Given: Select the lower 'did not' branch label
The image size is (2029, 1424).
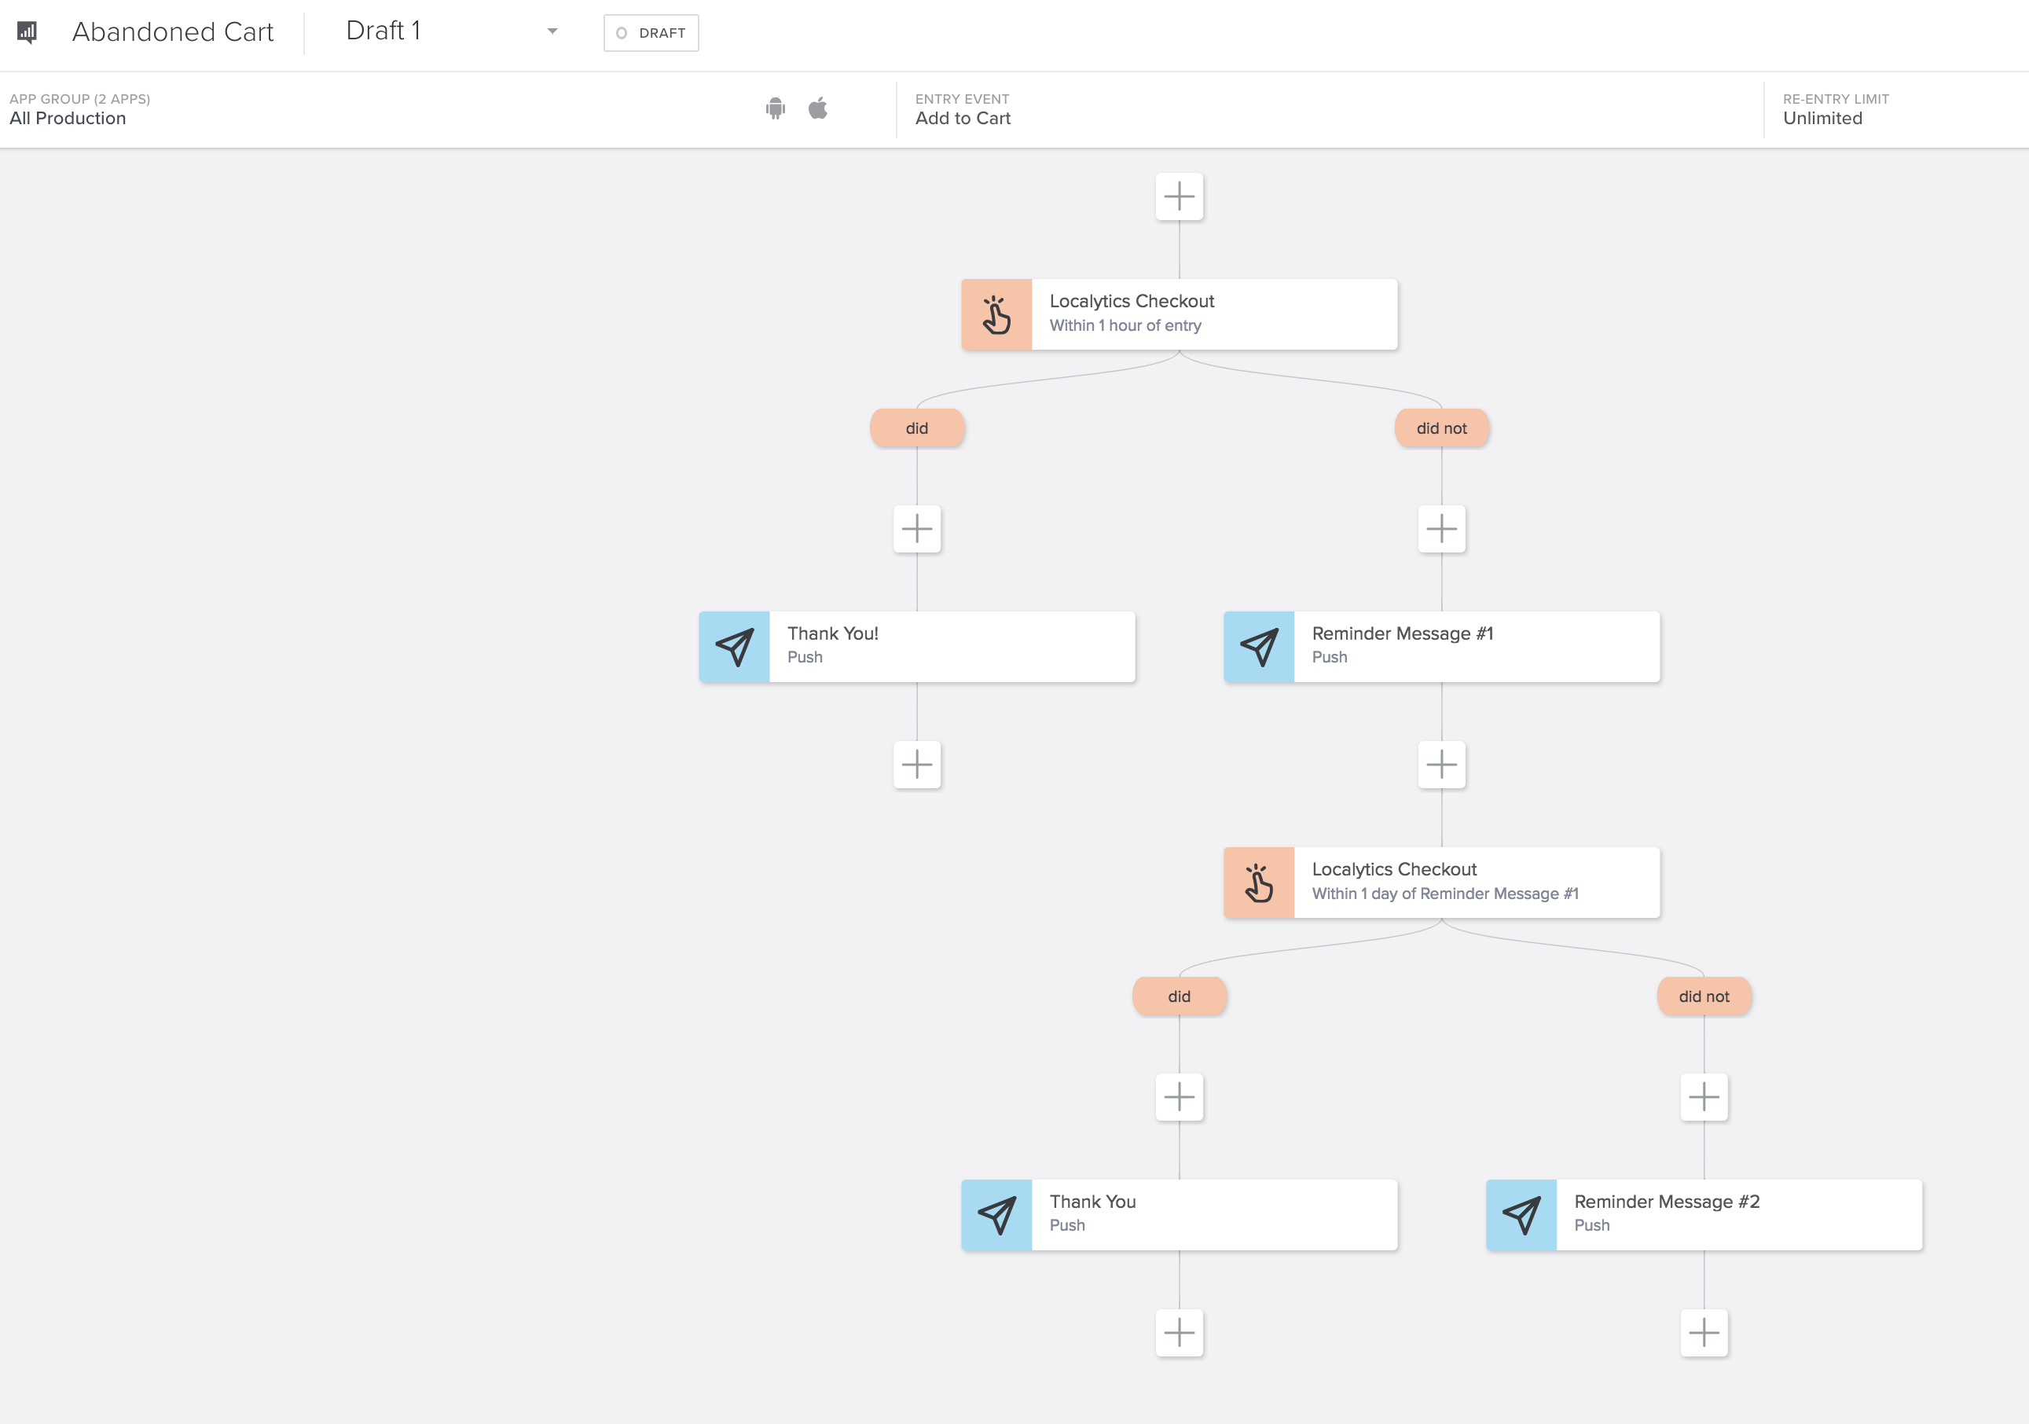Looking at the screenshot, I should [x=1703, y=996].
